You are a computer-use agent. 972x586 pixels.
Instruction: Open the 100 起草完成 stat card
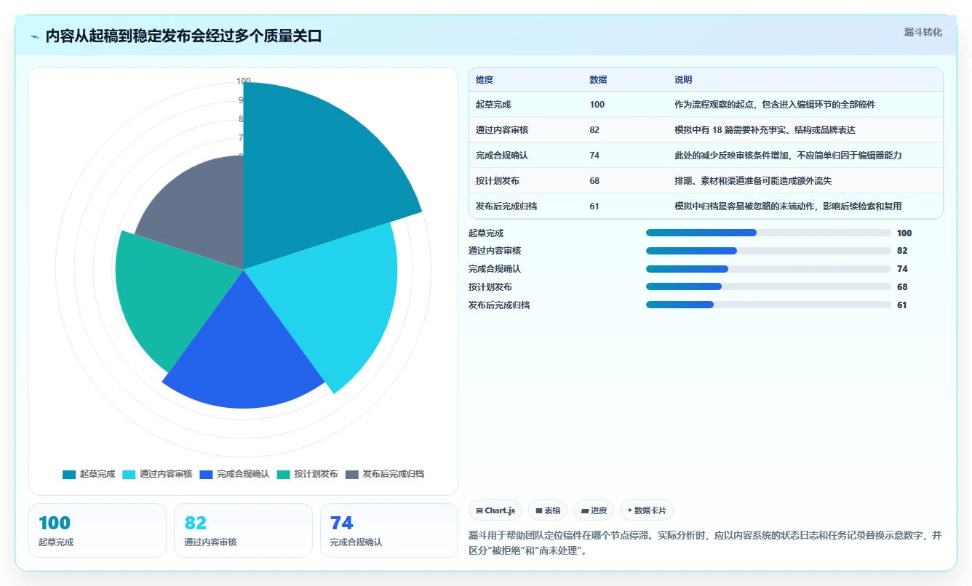point(97,531)
